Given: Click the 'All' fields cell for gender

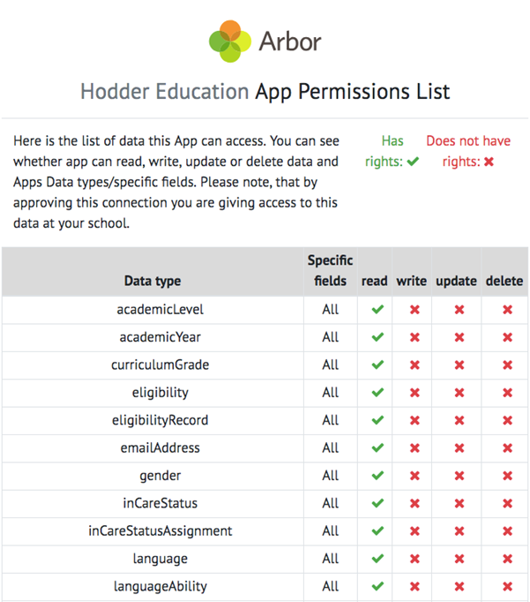Looking at the screenshot, I should 331,476.
